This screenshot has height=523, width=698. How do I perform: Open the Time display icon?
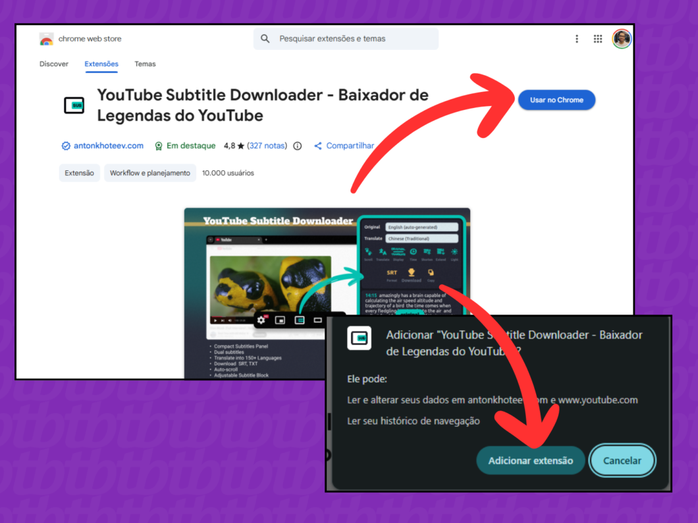414,251
